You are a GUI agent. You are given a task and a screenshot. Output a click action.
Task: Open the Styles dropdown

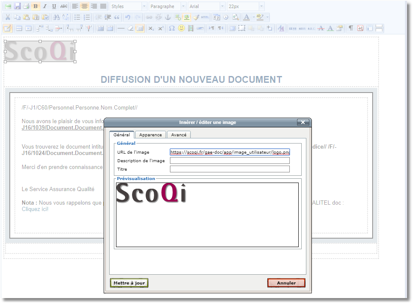[x=128, y=6]
